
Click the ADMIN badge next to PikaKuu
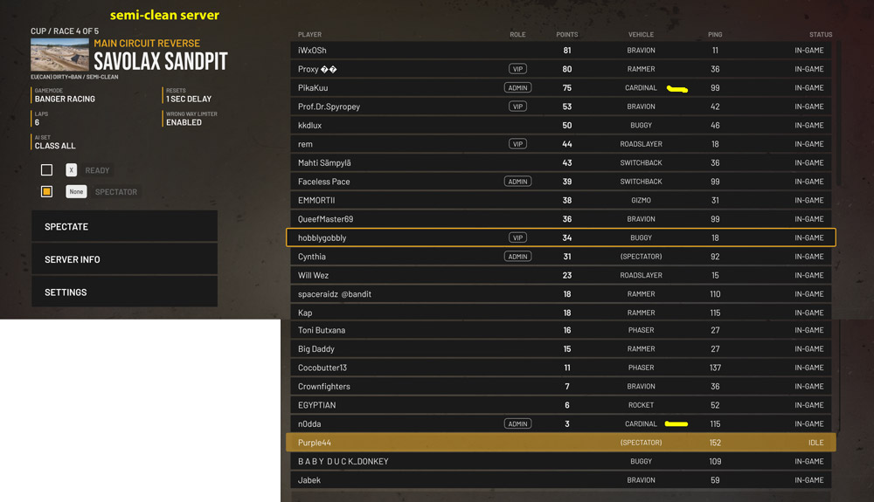point(517,88)
